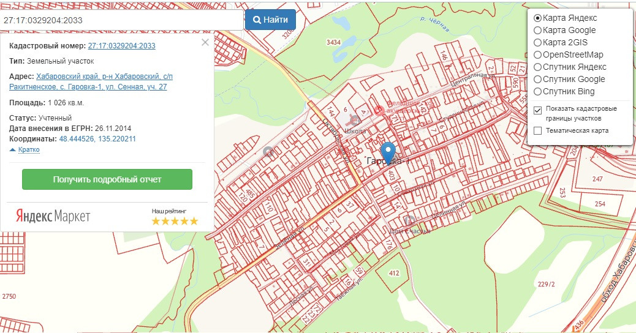Click coordinates link 48.444526, 135.220211
Image resolution: width=636 pixels, height=333 pixels.
97,139
